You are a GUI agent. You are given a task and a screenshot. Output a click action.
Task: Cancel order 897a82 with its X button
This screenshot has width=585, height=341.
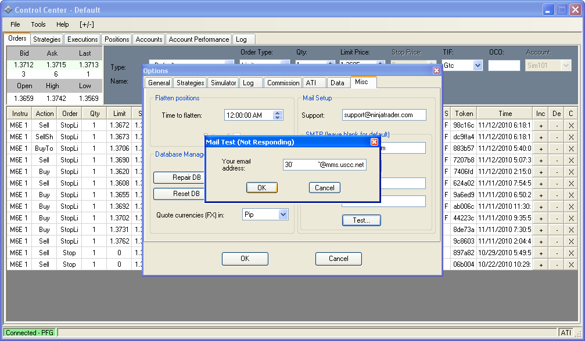coord(571,253)
